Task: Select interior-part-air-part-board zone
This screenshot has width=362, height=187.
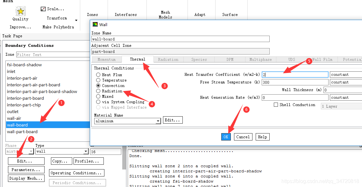Action: [48, 85]
